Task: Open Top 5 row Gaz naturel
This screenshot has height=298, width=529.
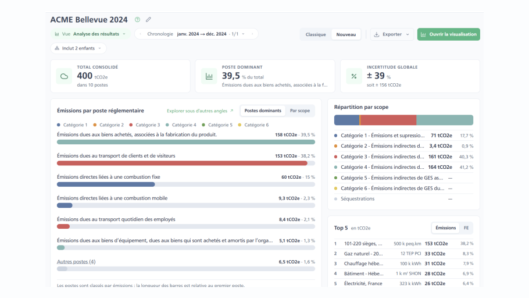Action: (403, 254)
